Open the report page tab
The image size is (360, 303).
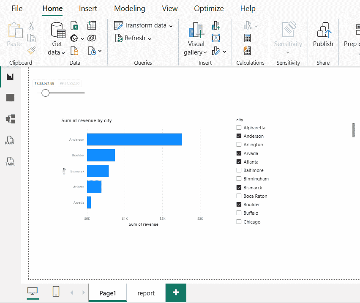click(146, 293)
